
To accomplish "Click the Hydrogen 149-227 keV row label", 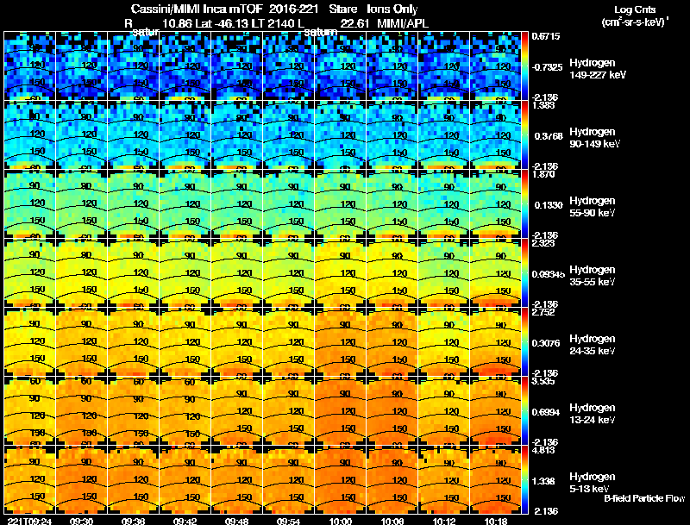I will point(598,69).
